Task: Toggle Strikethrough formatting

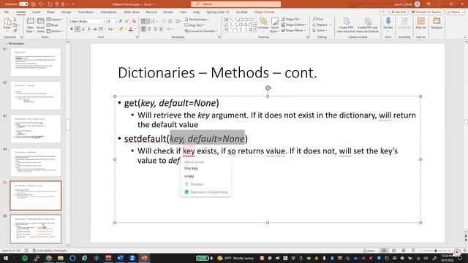Action: 95,29
